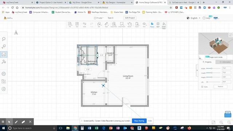Switch to My Drive - Google Drive tab
Image resolution: width=233 pixels, height=131 pixels.
tap(84, 3)
